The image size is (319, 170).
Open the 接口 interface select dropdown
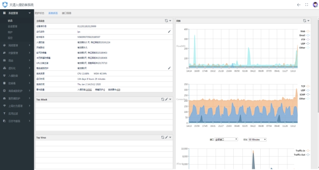click(x=226, y=140)
